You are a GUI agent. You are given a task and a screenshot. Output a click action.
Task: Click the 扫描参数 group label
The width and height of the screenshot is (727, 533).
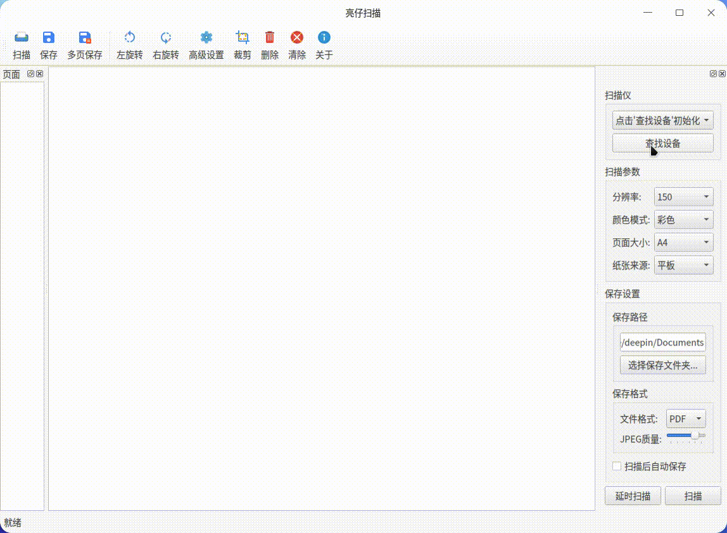pyautogui.click(x=623, y=172)
